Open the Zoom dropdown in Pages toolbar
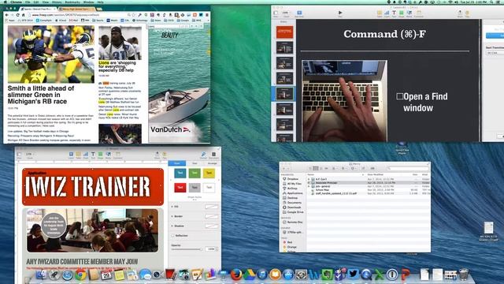The width and height of the screenshot is (504, 284). [30, 155]
